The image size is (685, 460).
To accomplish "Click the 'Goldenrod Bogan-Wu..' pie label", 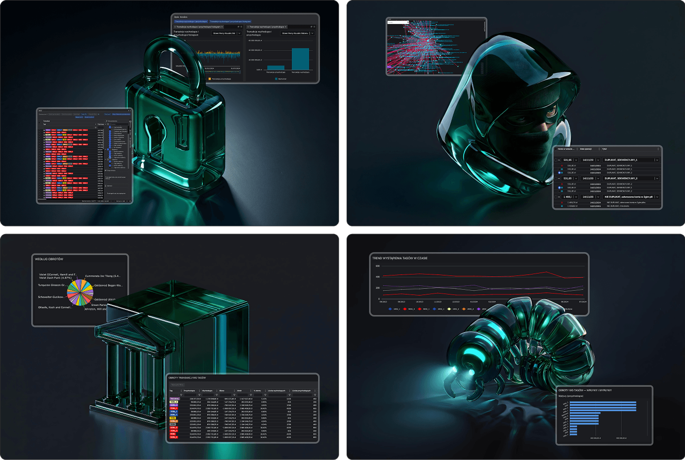I will [x=108, y=285].
